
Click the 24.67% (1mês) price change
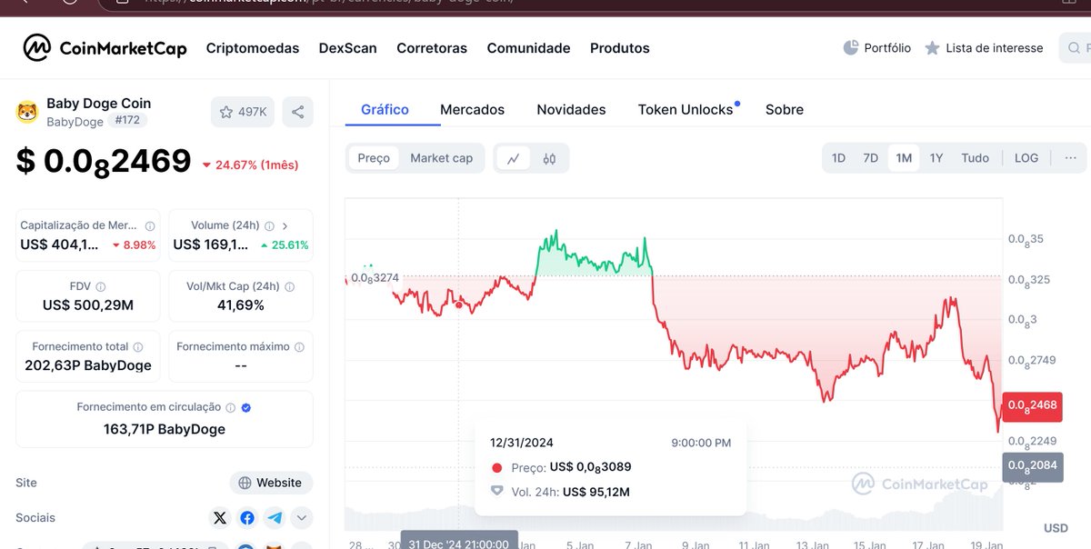pos(250,165)
